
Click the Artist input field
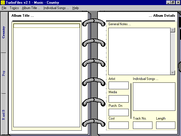click(118, 86)
